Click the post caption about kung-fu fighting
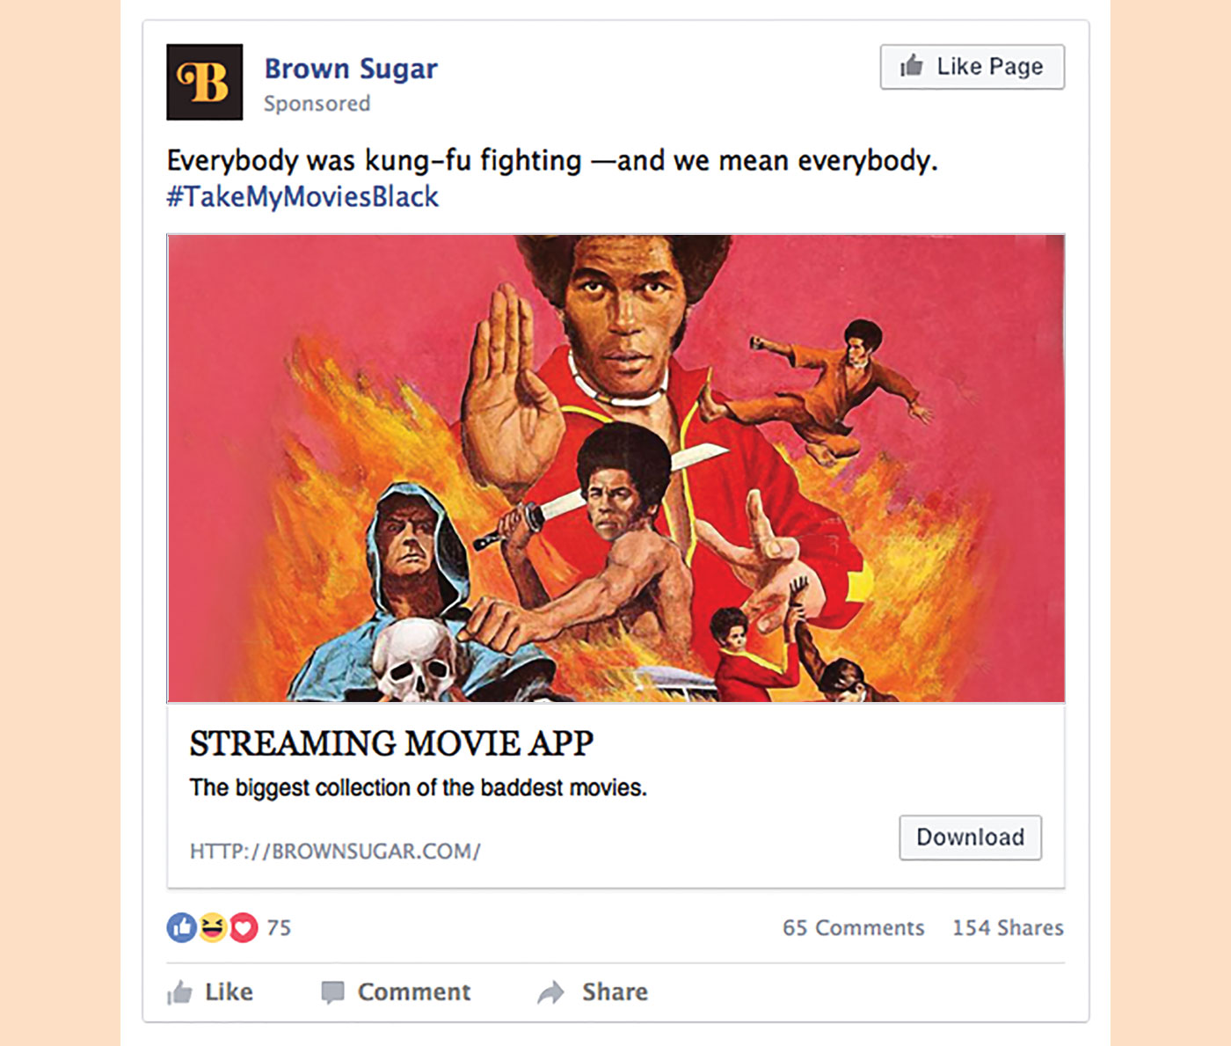The width and height of the screenshot is (1231, 1046). tap(551, 161)
